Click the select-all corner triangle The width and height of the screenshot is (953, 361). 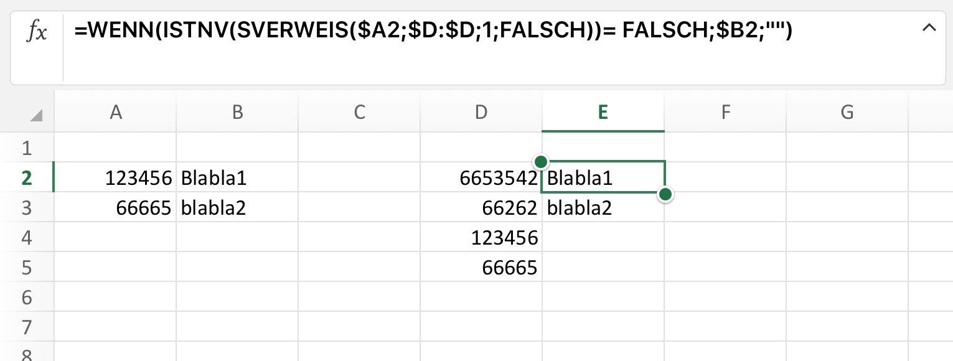(36, 115)
